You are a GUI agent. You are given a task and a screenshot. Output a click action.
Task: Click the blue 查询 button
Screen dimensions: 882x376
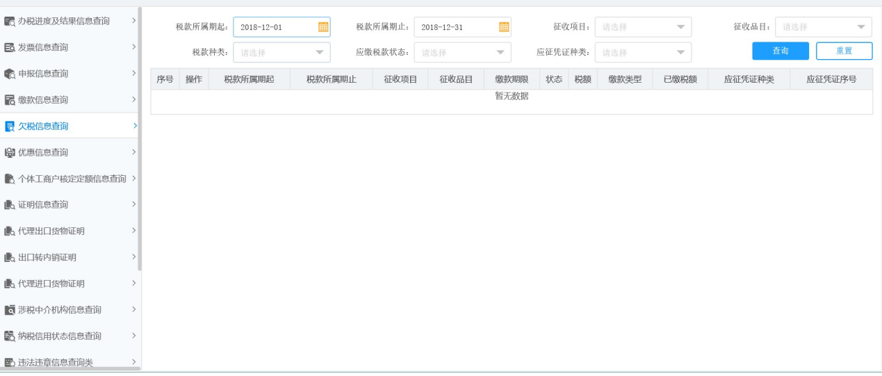point(780,51)
